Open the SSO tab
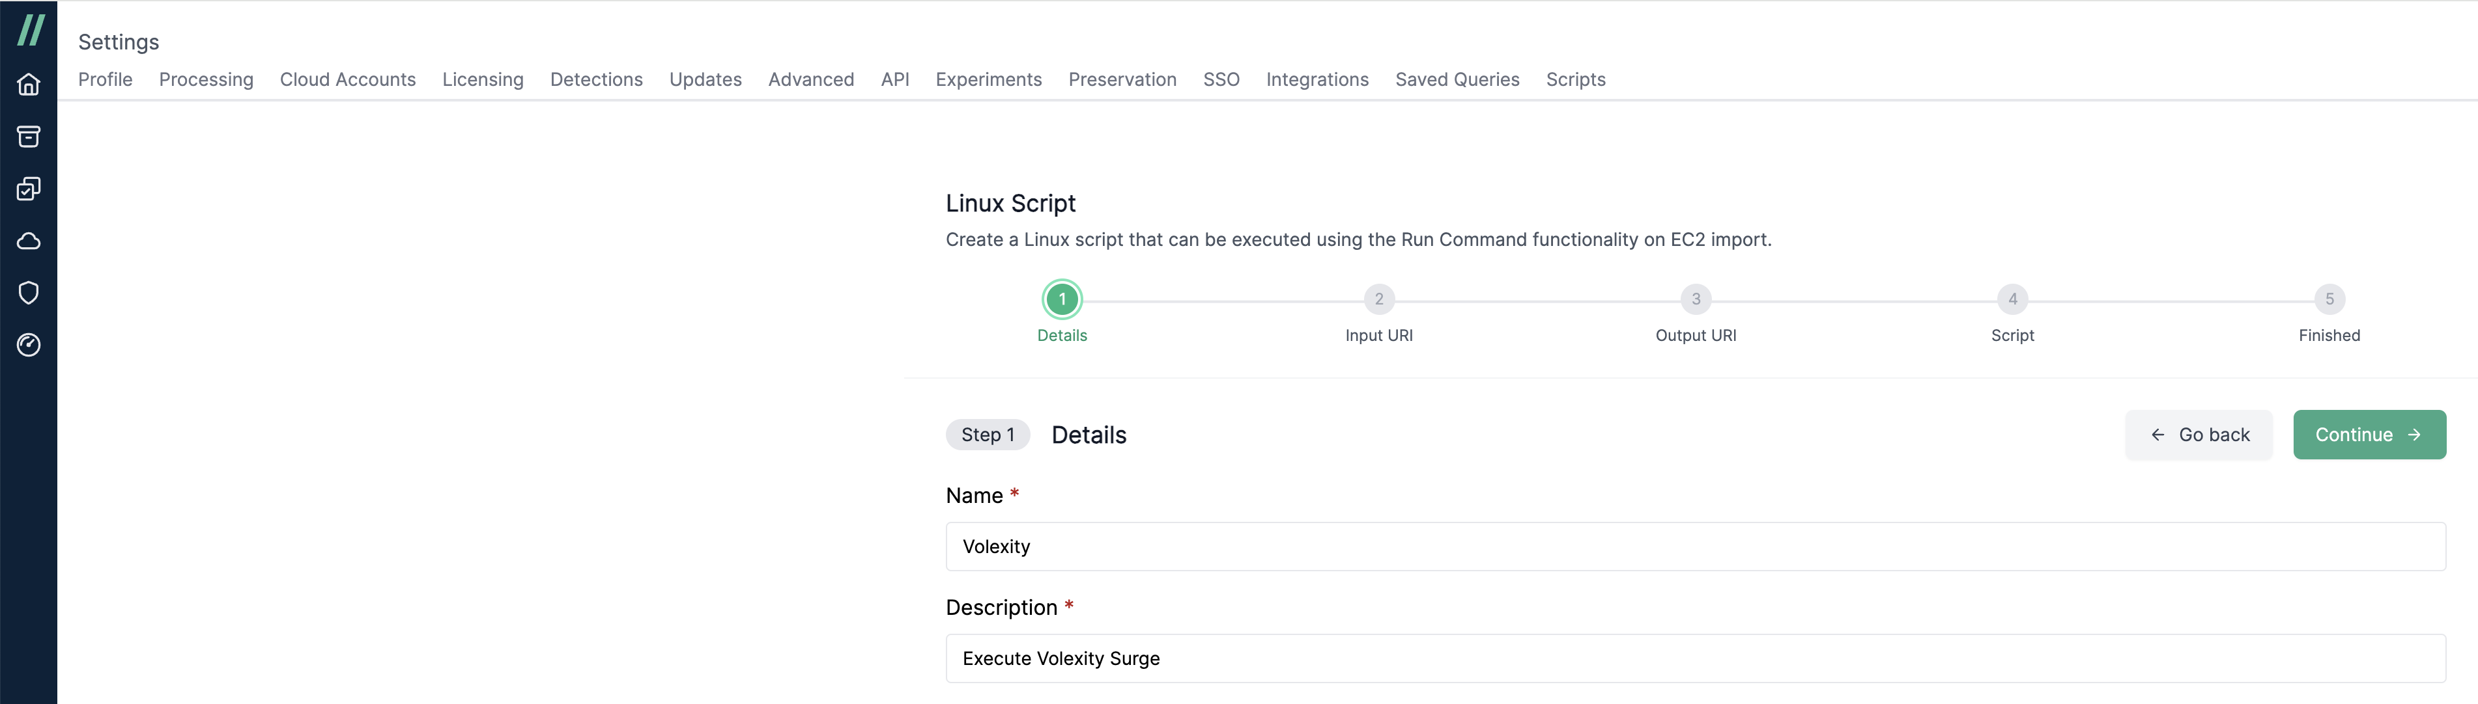The height and width of the screenshot is (704, 2478). [x=1221, y=80]
